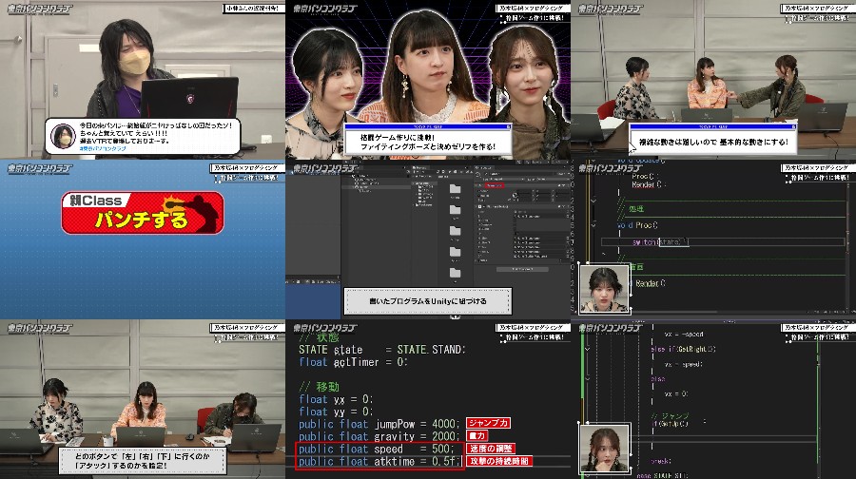
Task: Open the code thumbnail showing switch(state)
Action: point(713,239)
